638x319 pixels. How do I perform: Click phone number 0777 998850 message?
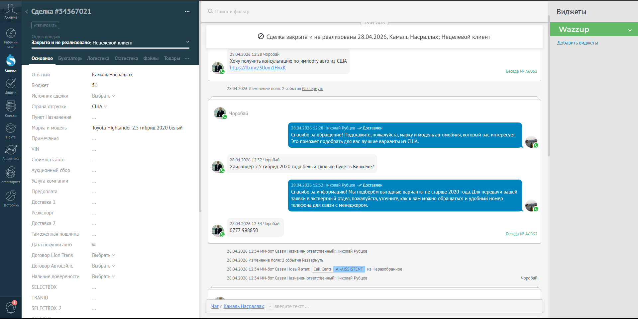[x=244, y=230]
